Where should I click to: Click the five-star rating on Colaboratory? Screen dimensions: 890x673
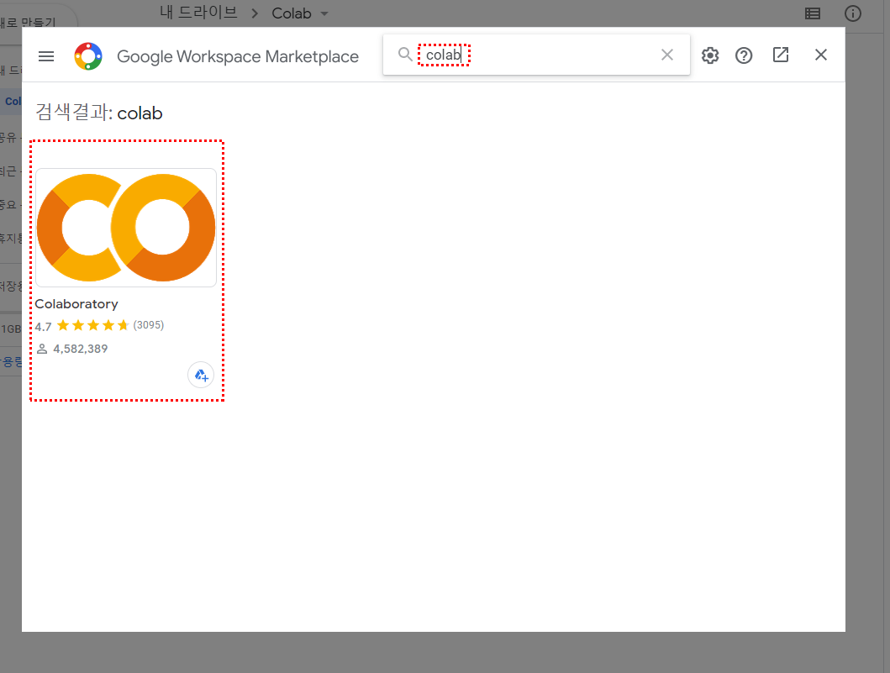pos(93,325)
